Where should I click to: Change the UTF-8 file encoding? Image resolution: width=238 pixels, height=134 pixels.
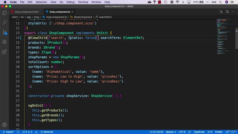(182, 132)
